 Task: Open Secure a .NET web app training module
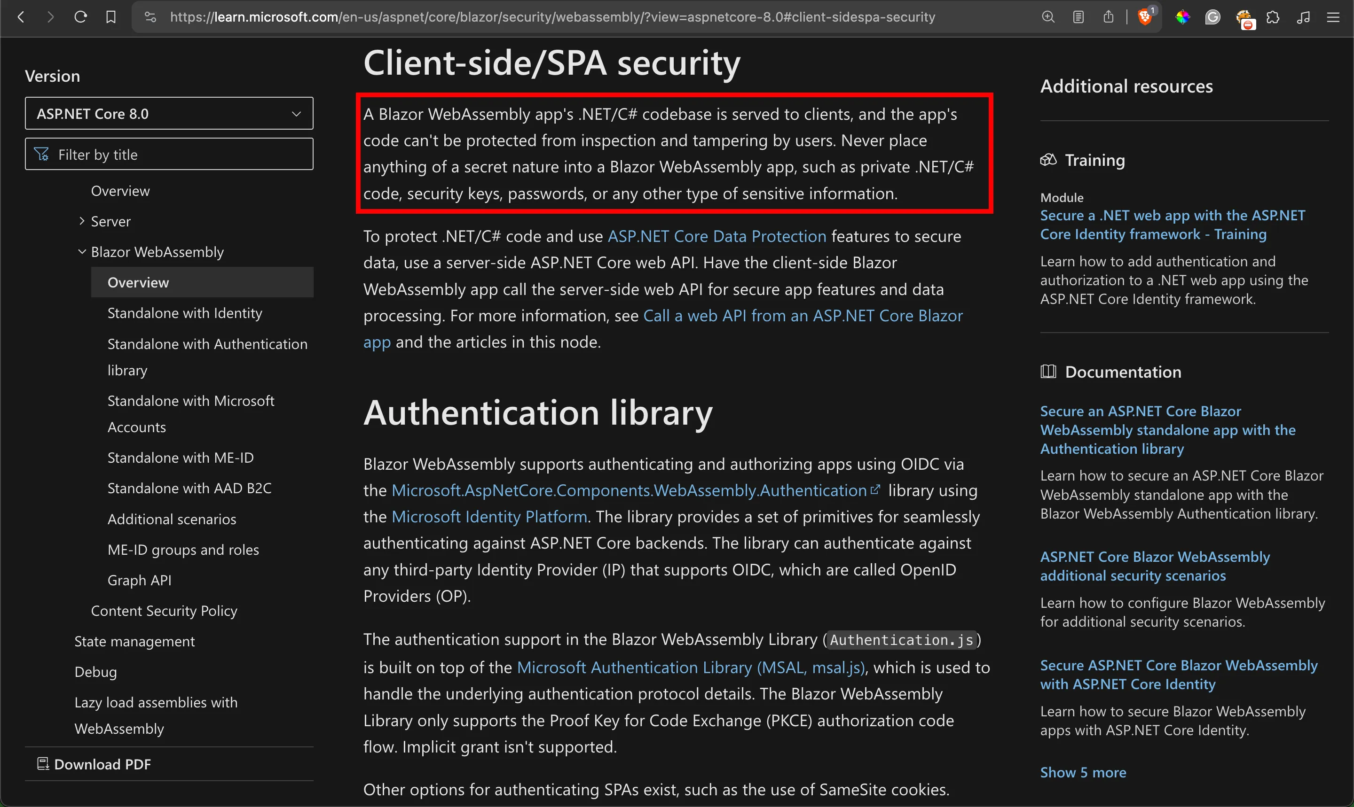coord(1173,225)
